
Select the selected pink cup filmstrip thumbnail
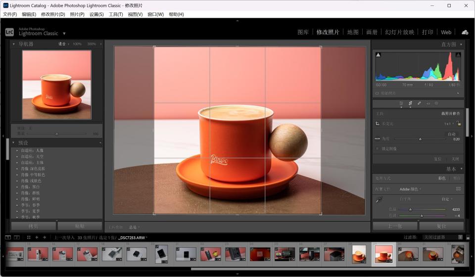click(383, 254)
